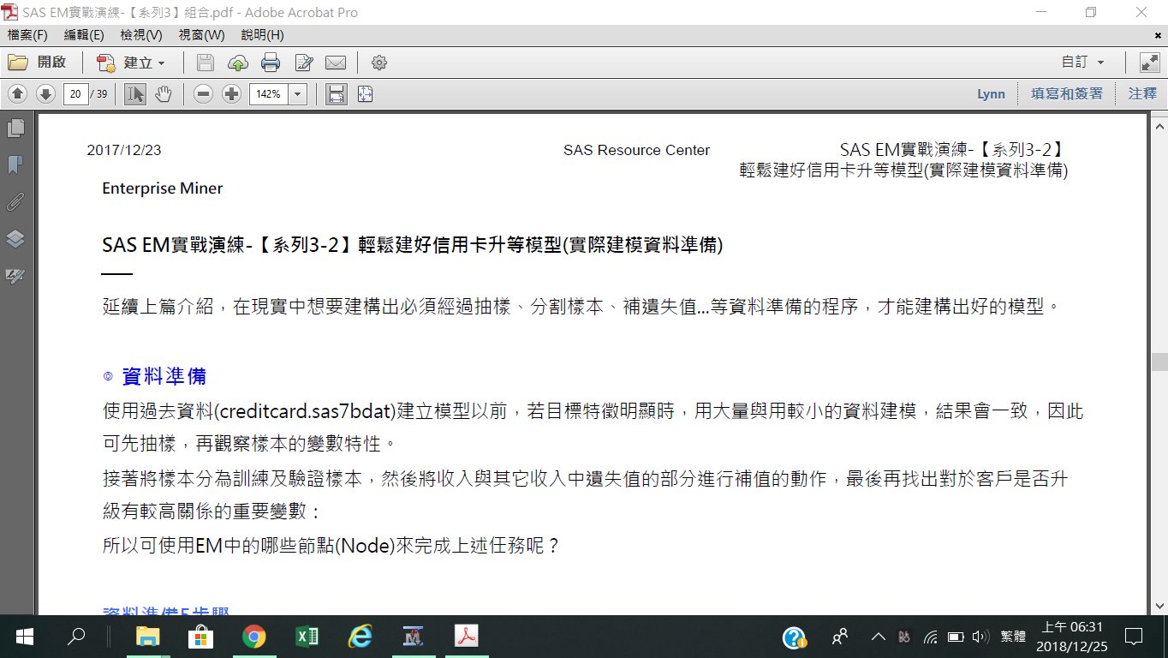Click the fit one full page icon
The height and width of the screenshot is (658, 1168).
[366, 93]
